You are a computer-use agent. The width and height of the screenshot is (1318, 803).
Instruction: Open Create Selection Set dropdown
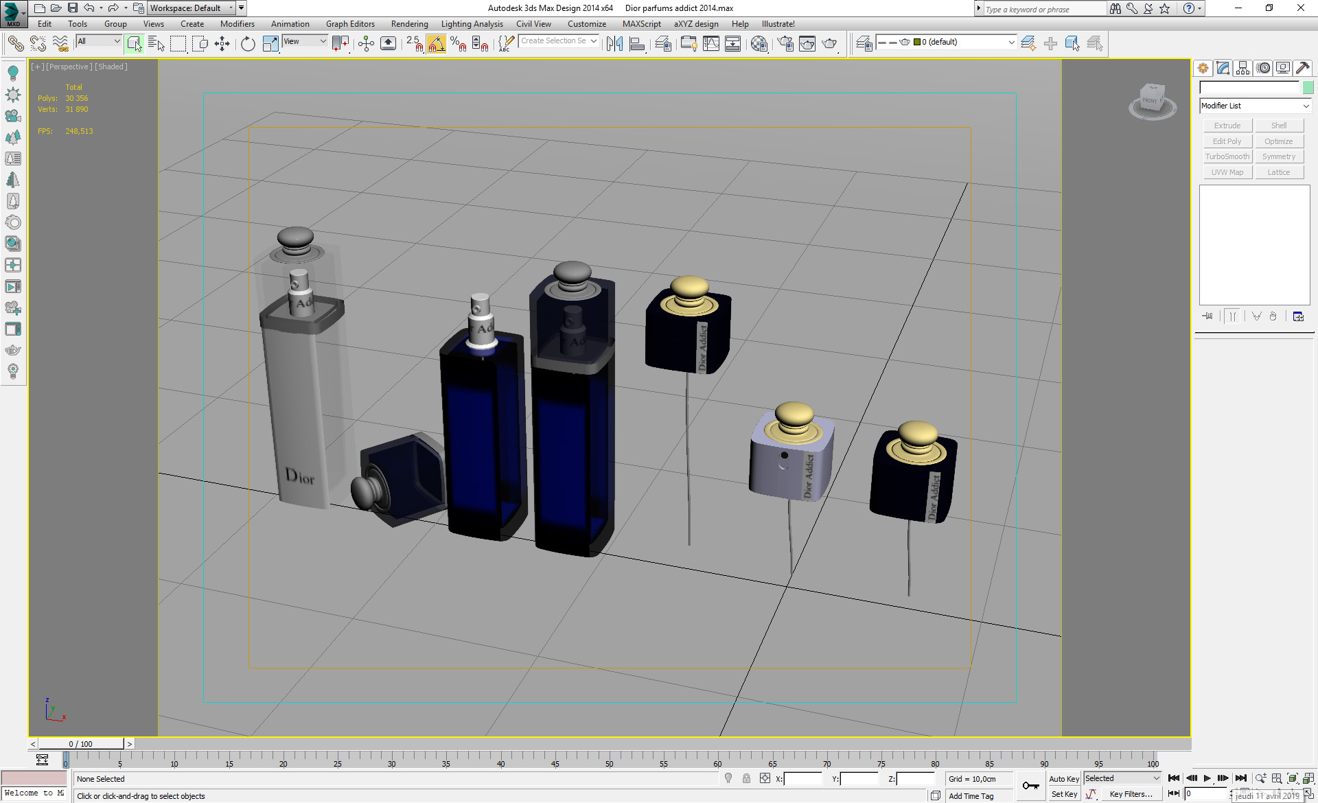559,41
